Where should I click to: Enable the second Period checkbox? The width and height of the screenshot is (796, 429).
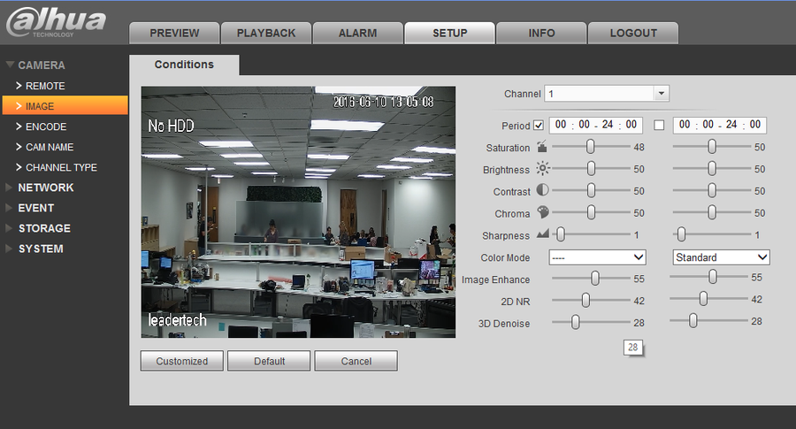coord(659,126)
